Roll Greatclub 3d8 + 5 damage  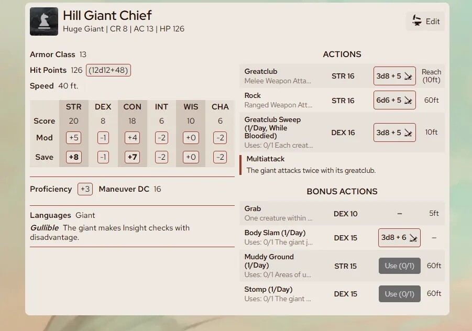coord(394,76)
